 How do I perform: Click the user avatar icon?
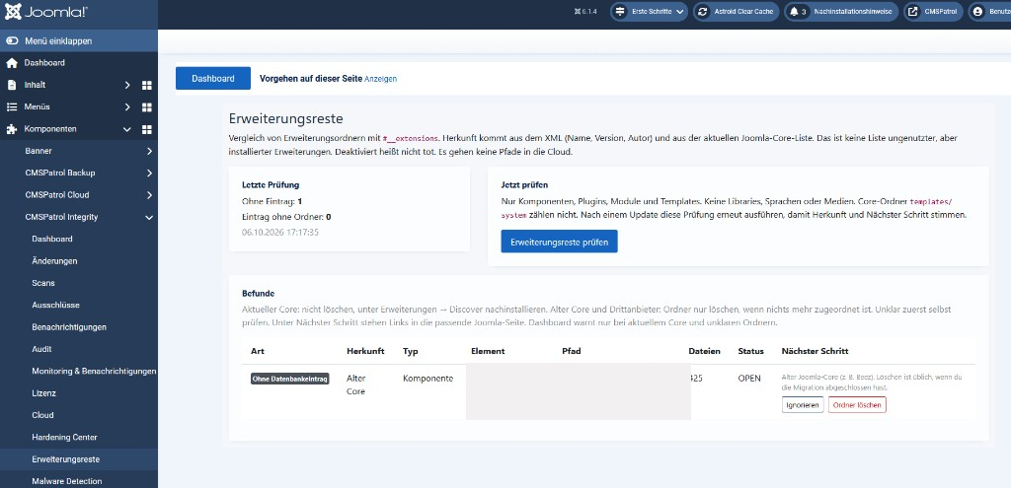pyautogui.click(x=978, y=12)
